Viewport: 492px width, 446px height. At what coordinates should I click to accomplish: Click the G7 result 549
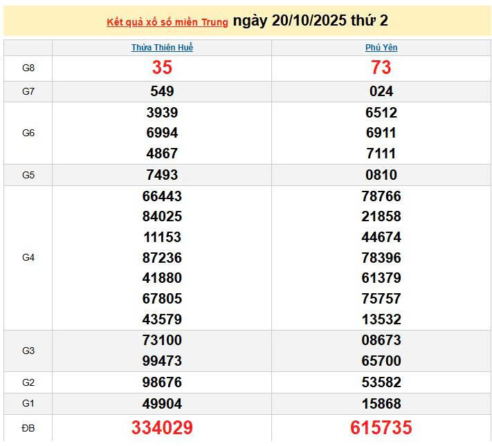point(162,91)
